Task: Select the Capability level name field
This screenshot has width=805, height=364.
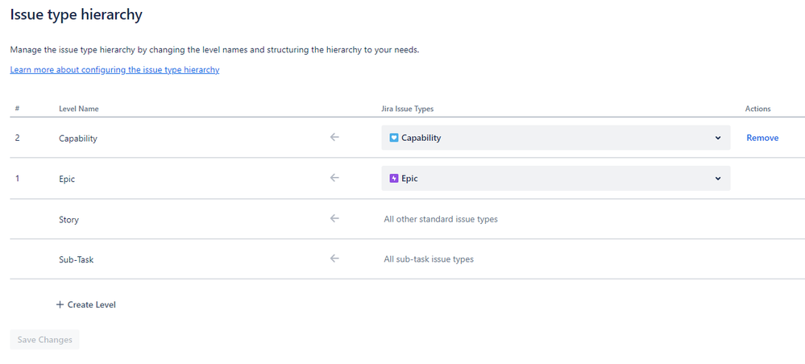Action: point(78,139)
